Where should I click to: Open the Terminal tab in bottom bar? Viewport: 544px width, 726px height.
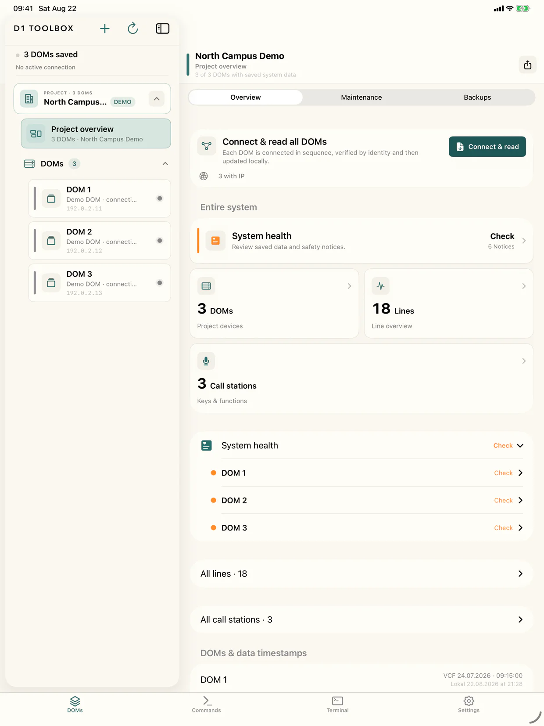(337, 704)
